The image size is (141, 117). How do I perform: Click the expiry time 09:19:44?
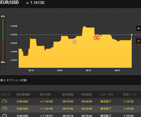[87, 116]
